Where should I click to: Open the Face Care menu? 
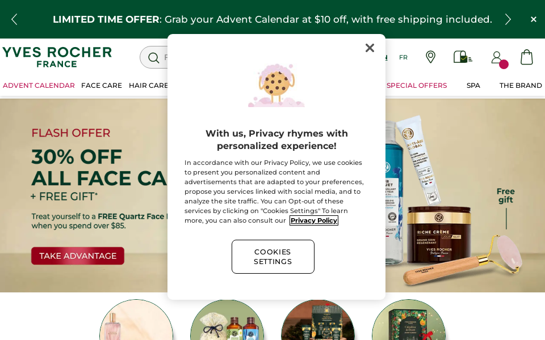point(102,86)
